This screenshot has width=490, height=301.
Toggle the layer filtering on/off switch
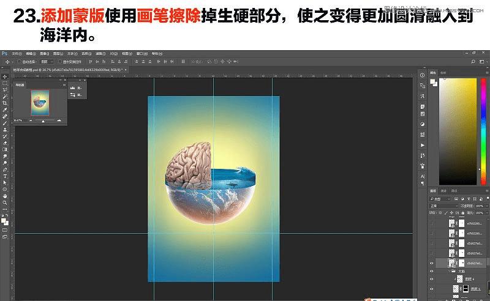pos(487,198)
